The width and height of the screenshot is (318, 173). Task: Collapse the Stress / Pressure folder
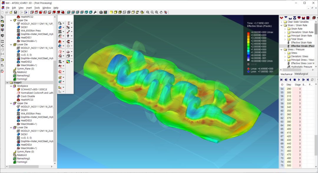281,50
